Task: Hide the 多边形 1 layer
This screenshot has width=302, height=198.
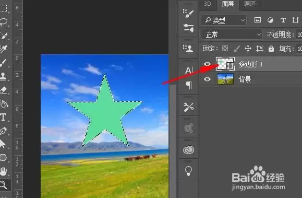Action: coord(207,64)
